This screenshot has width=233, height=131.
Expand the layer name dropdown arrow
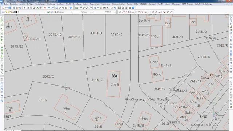click(x=46, y=12)
